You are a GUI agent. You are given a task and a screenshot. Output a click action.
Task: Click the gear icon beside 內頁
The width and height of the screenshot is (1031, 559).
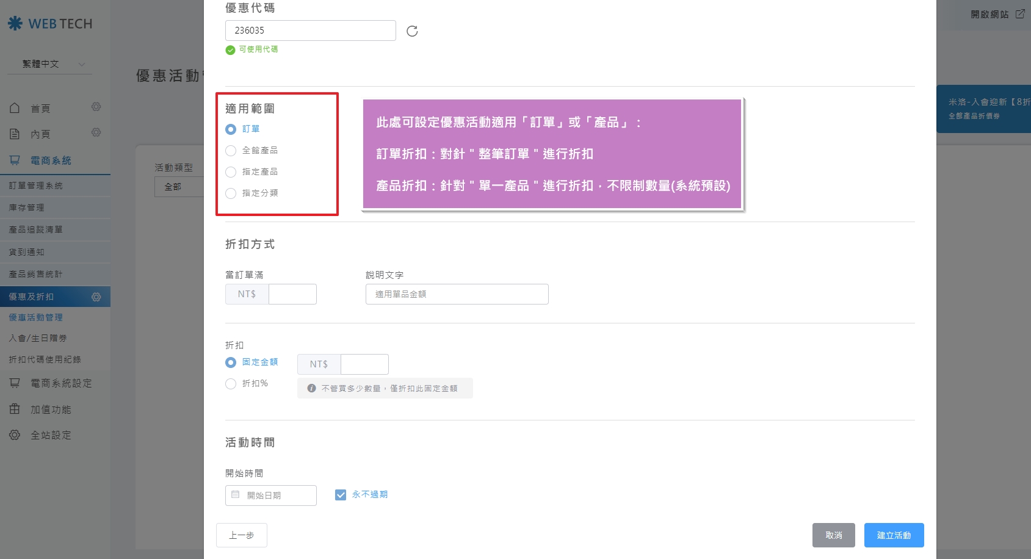pyautogui.click(x=96, y=133)
